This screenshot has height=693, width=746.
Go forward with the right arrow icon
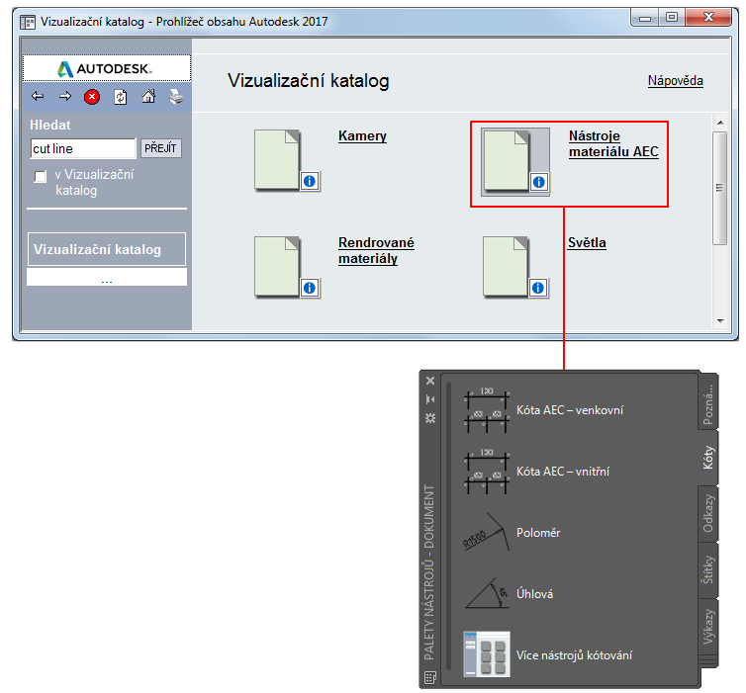point(65,97)
